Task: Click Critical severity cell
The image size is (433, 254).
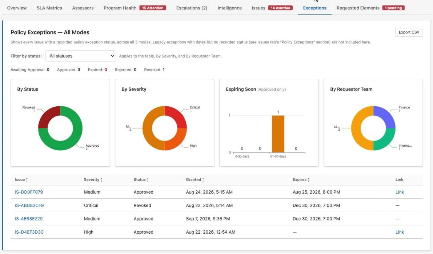Action: pos(91,205)
